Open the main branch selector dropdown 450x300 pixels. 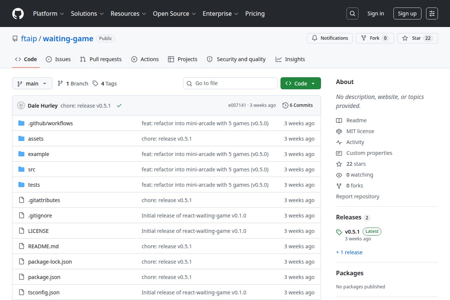click(x=32, y=83)
